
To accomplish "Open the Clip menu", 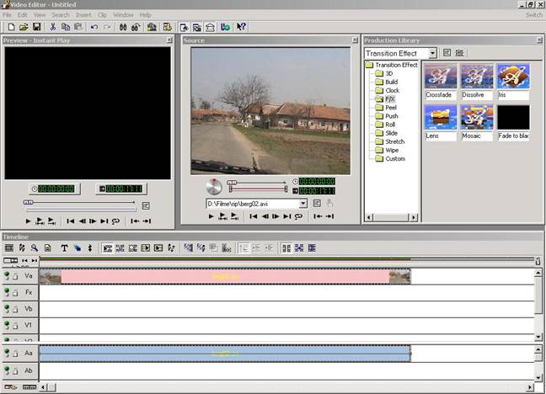I will point(103,15).
